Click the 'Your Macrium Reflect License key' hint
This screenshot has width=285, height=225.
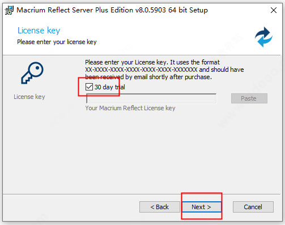coord(130,108)
